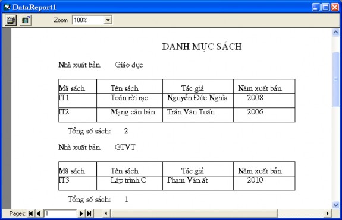Click the DataReport1 title bar icon
Screen dimensions: 342x220
coord(7,7)
